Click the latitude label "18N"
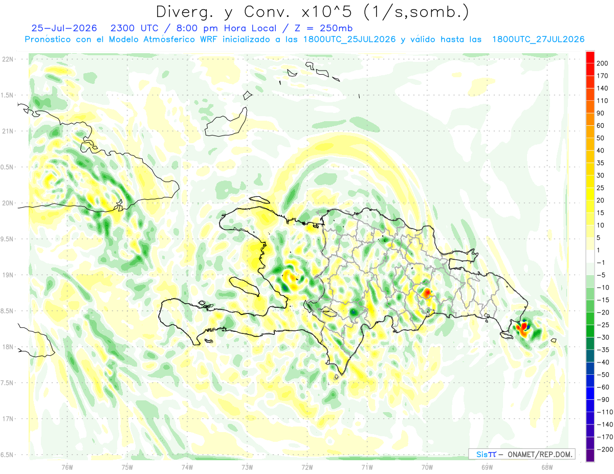This screenshot has height=474, width=614. click(x=8, y=347)
